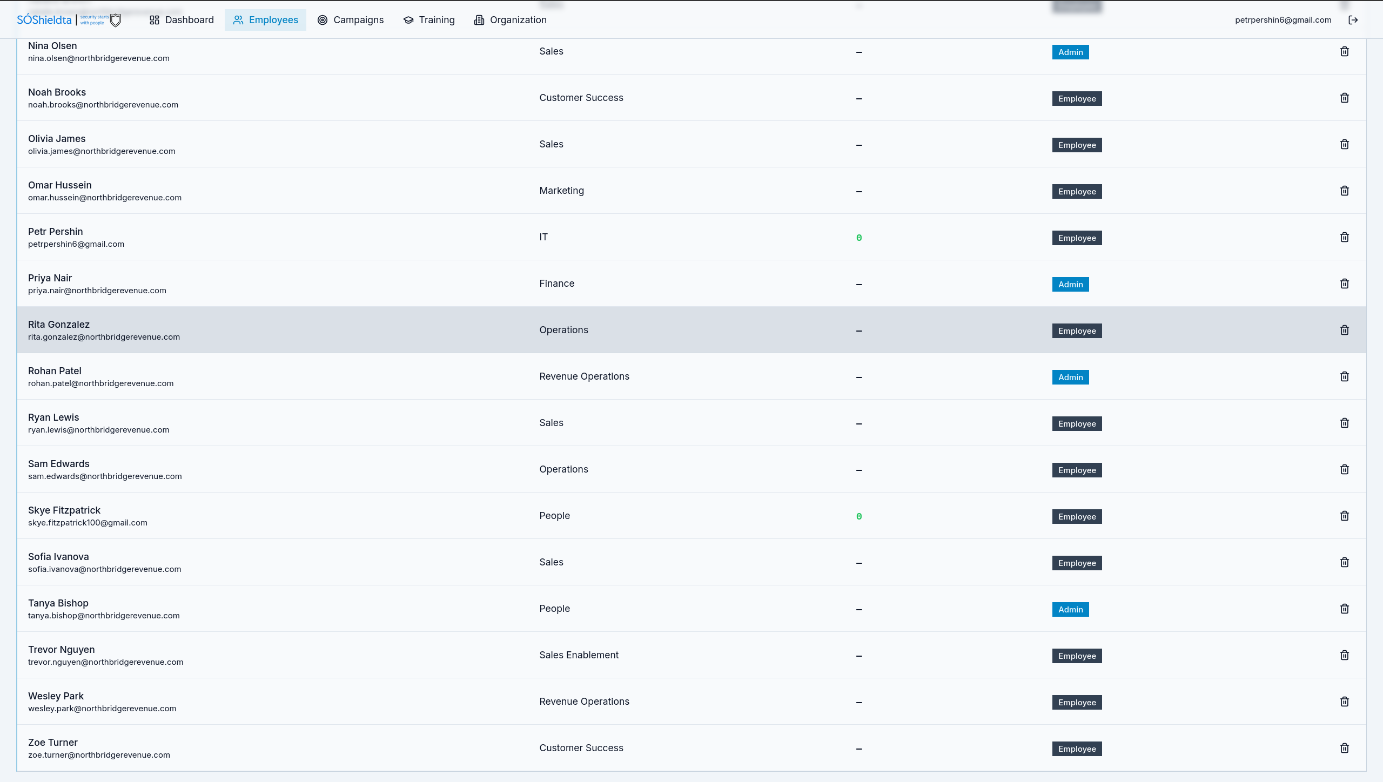Click the SOShieldta shield logo
This screenshot has height=782, width=1383.
[x=115, y=20]
